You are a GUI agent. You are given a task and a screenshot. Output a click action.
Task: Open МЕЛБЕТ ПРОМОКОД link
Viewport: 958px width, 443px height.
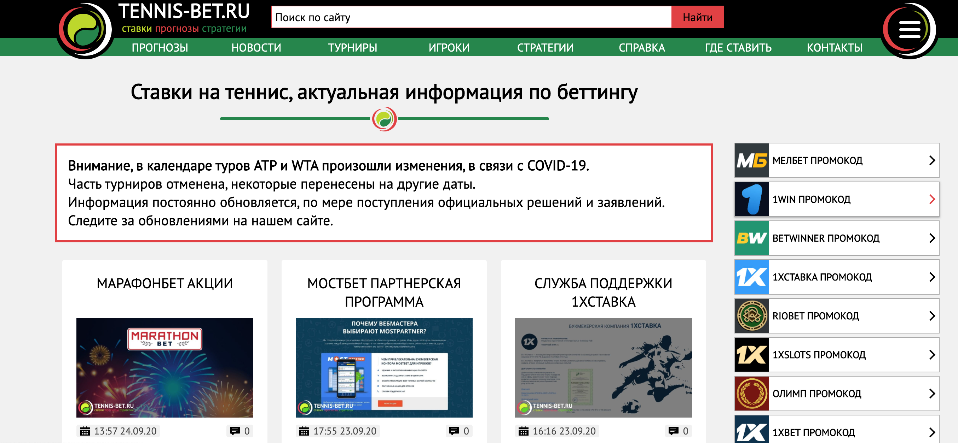pyautogui.click(x=817, y=160)
